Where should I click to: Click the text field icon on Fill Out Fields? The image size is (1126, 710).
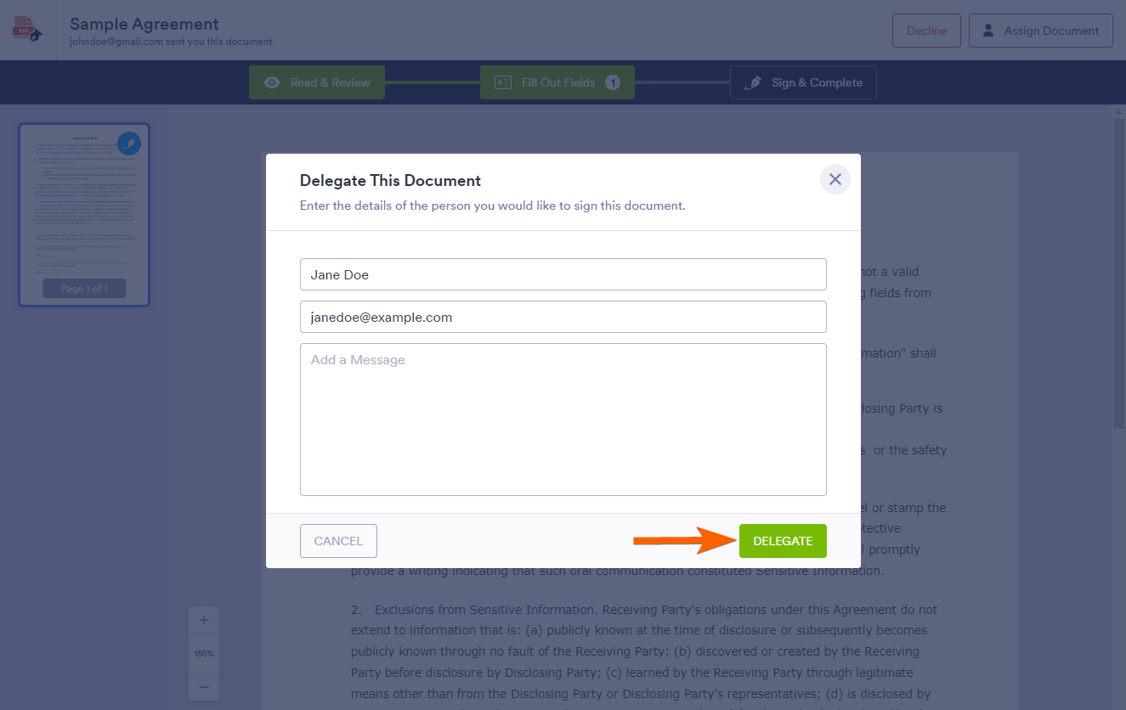[x=502, y=82]
